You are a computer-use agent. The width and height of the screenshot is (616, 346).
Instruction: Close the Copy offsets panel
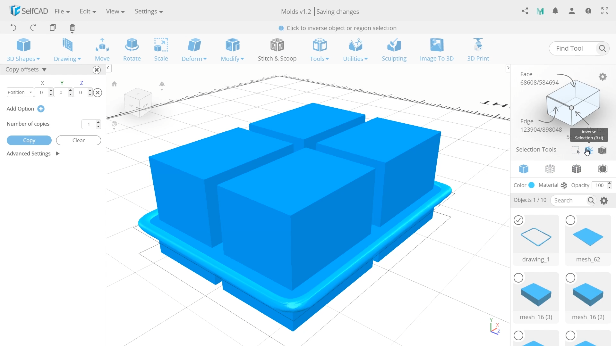(97, 70)
